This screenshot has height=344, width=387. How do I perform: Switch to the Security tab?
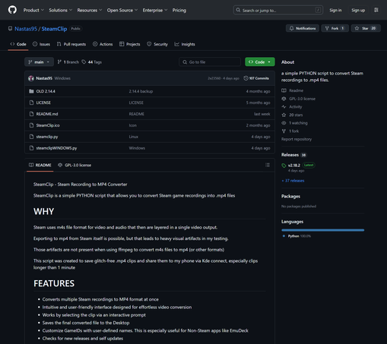coord(157,44)
